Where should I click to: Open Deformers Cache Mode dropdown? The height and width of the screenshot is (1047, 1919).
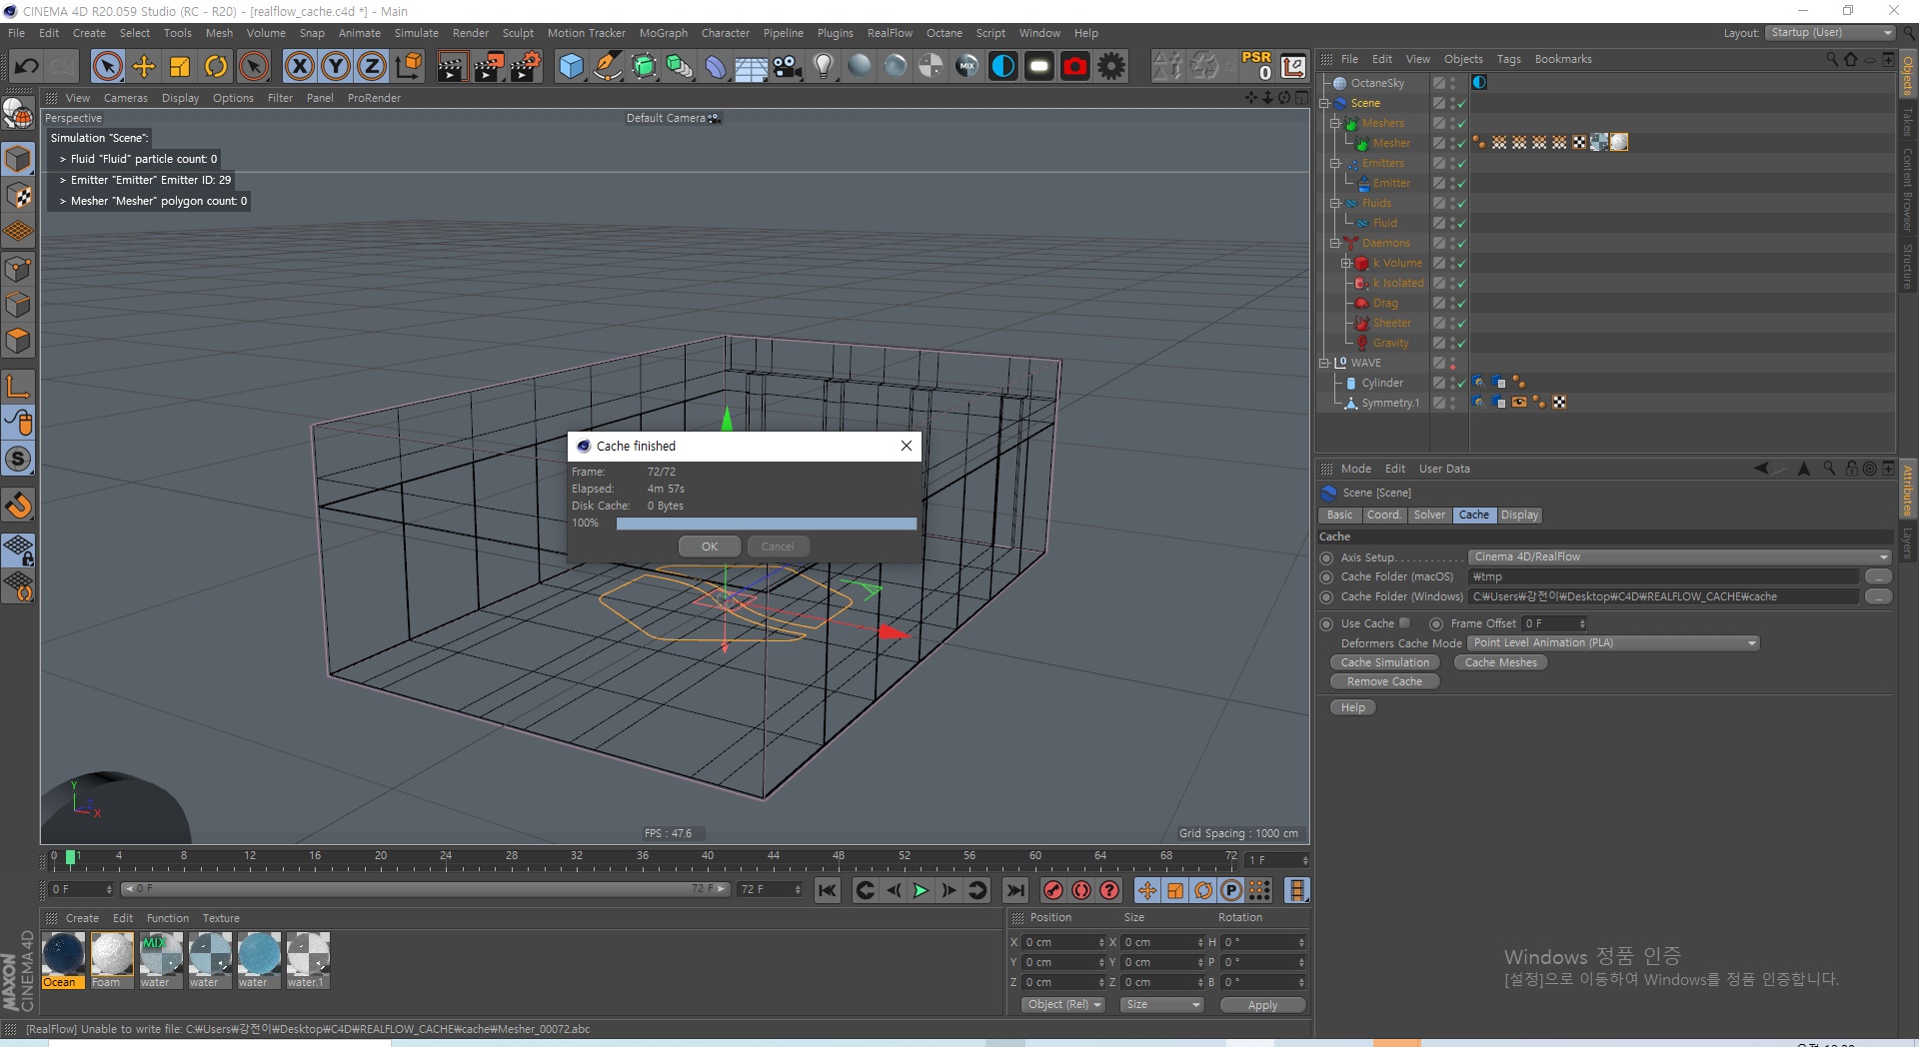click(x=1613, y=643)
